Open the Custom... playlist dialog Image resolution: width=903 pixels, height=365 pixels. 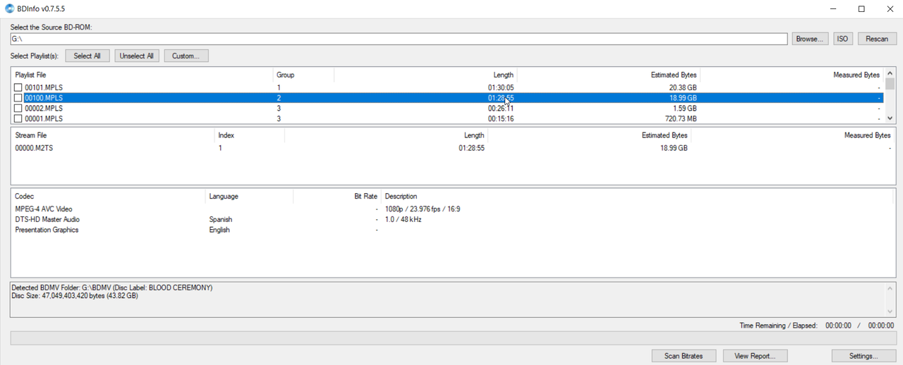tap(186, 56)
